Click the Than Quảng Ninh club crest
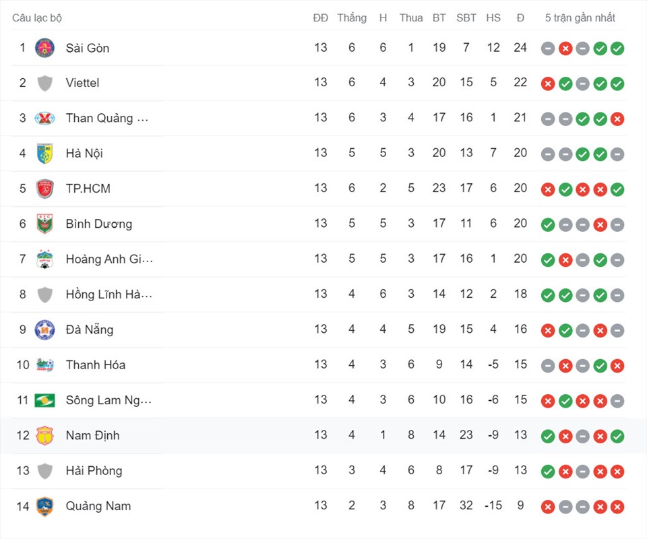This screenshot has height=539, width=647. pos(44,119)
